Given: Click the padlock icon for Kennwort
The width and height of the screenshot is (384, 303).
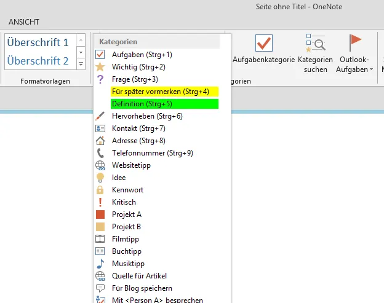Looking at the screenshot, I should (100, 190).
